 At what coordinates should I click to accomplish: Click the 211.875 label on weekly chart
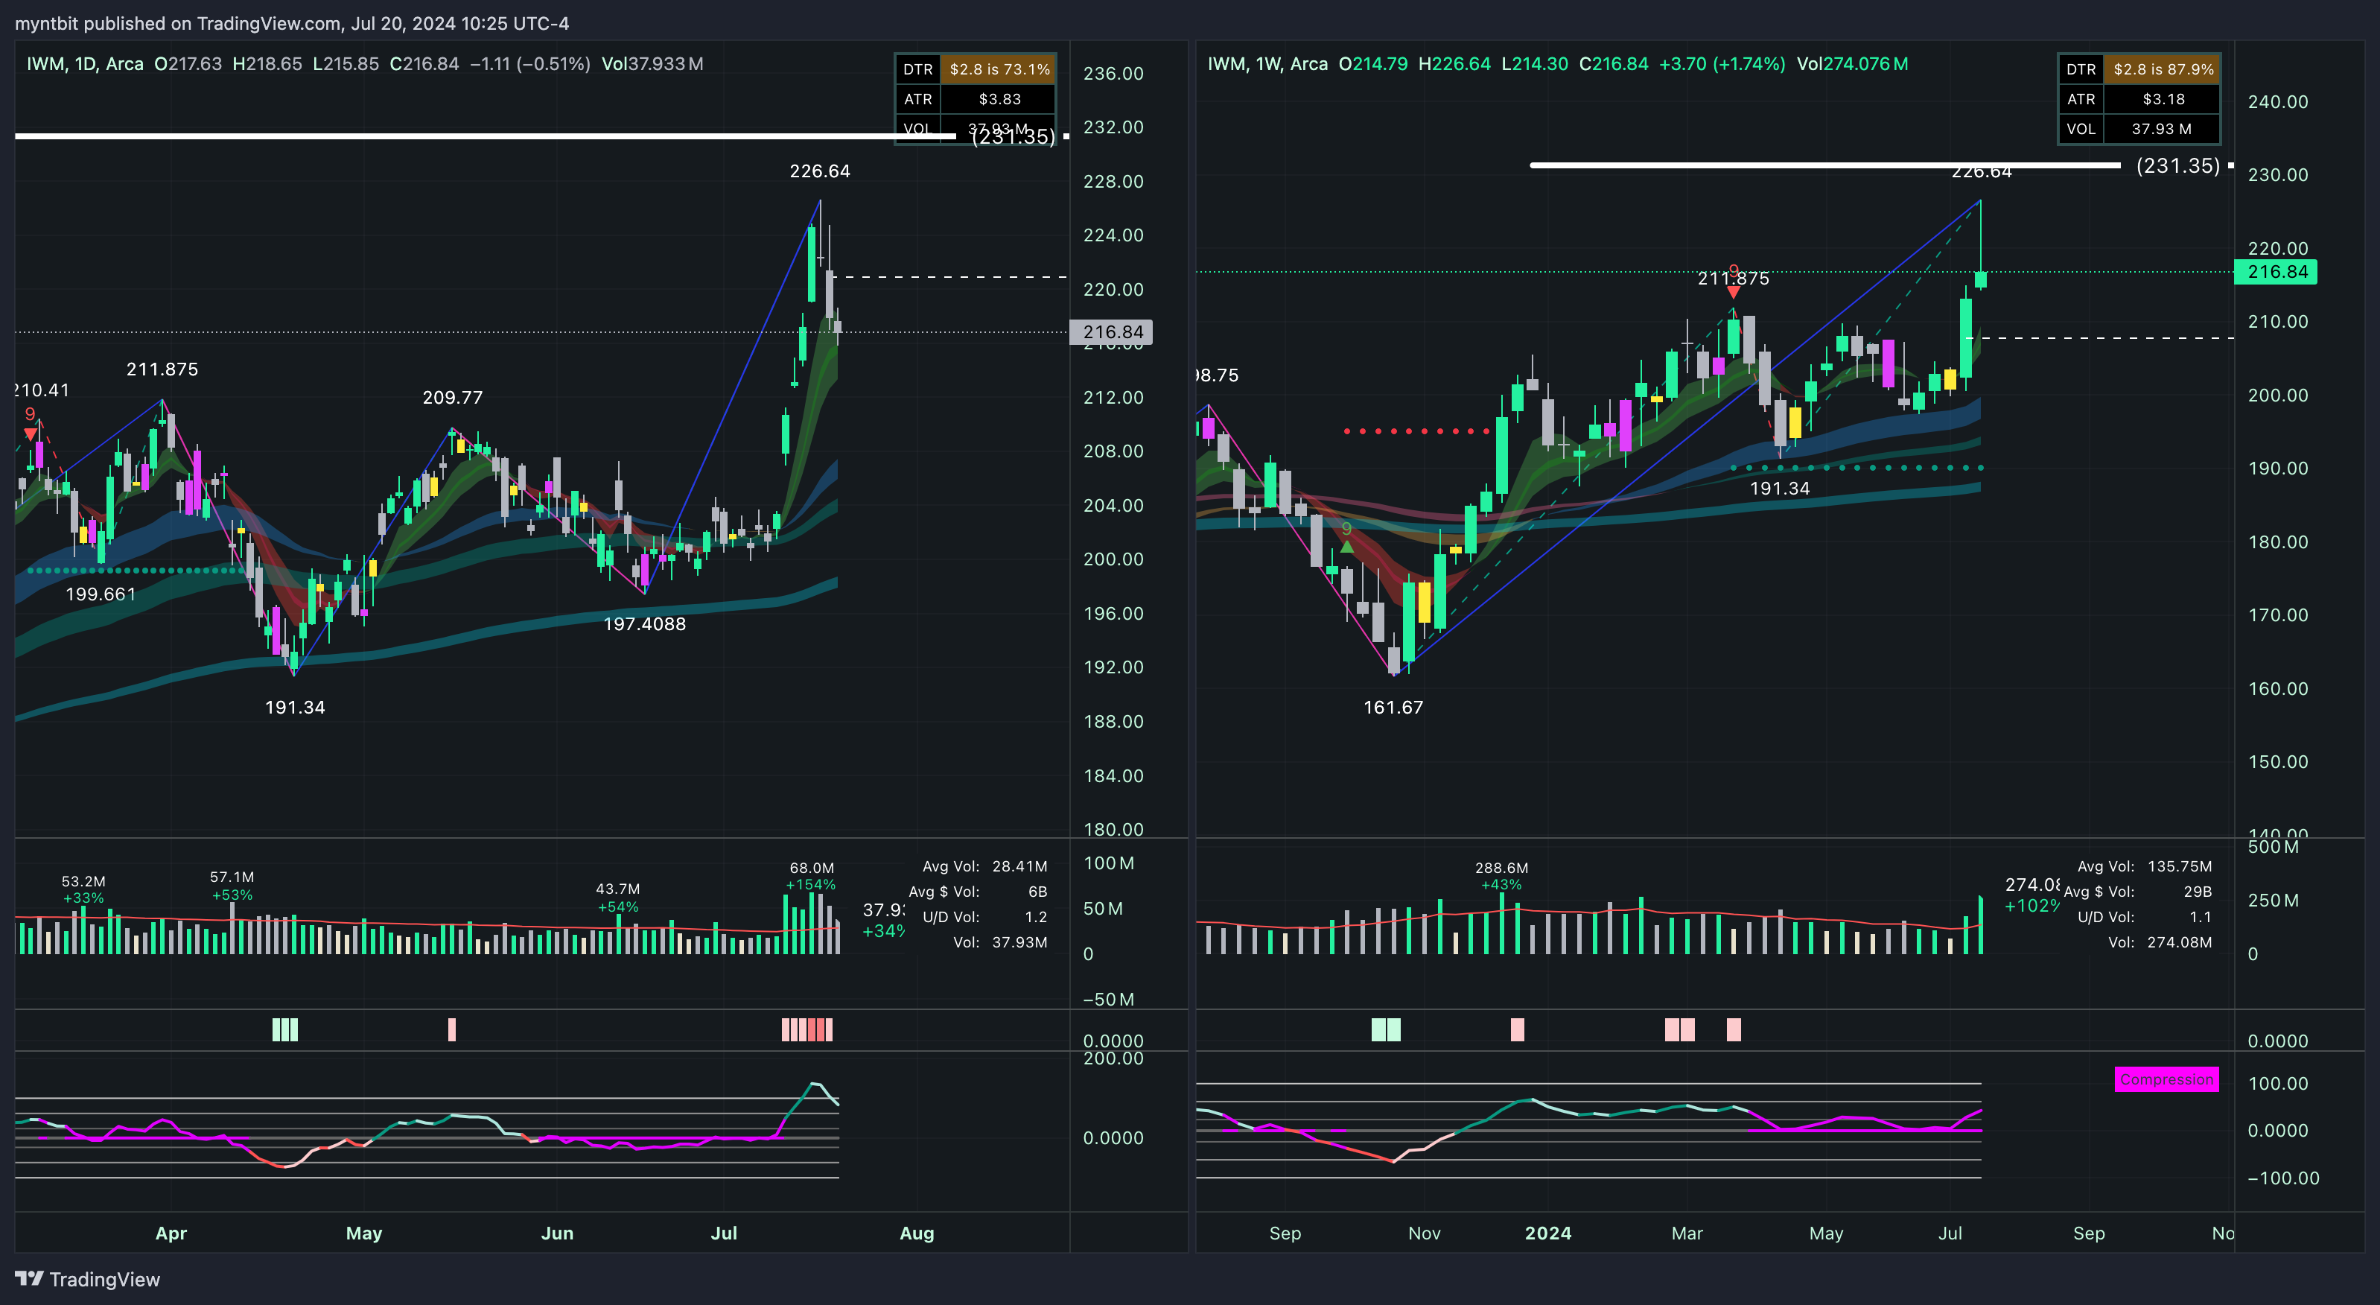click(1734, 278)
